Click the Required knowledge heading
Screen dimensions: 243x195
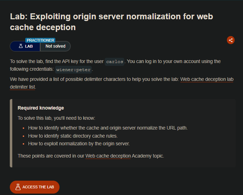(x=41, y=108)
